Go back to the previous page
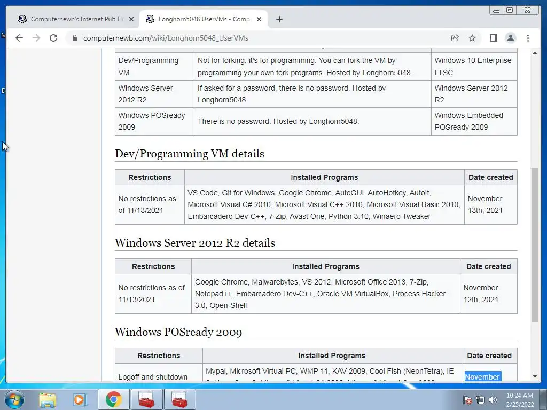Viewport: 547px width, 410px height. tap(19, 38)
